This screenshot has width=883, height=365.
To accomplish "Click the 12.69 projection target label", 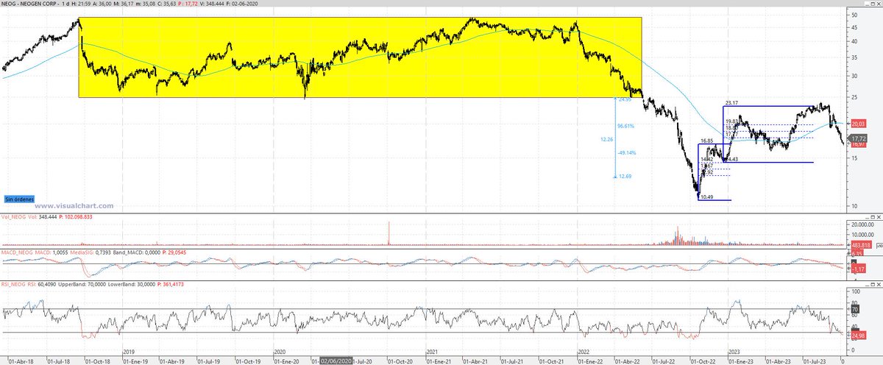I will tap(625, 177).
